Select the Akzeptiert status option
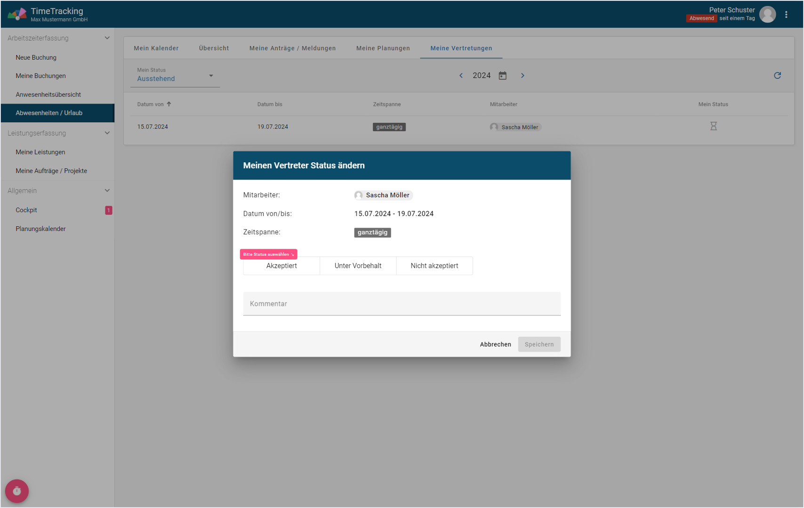This screenshot has width=804, height=508. (x=281, y=266)
